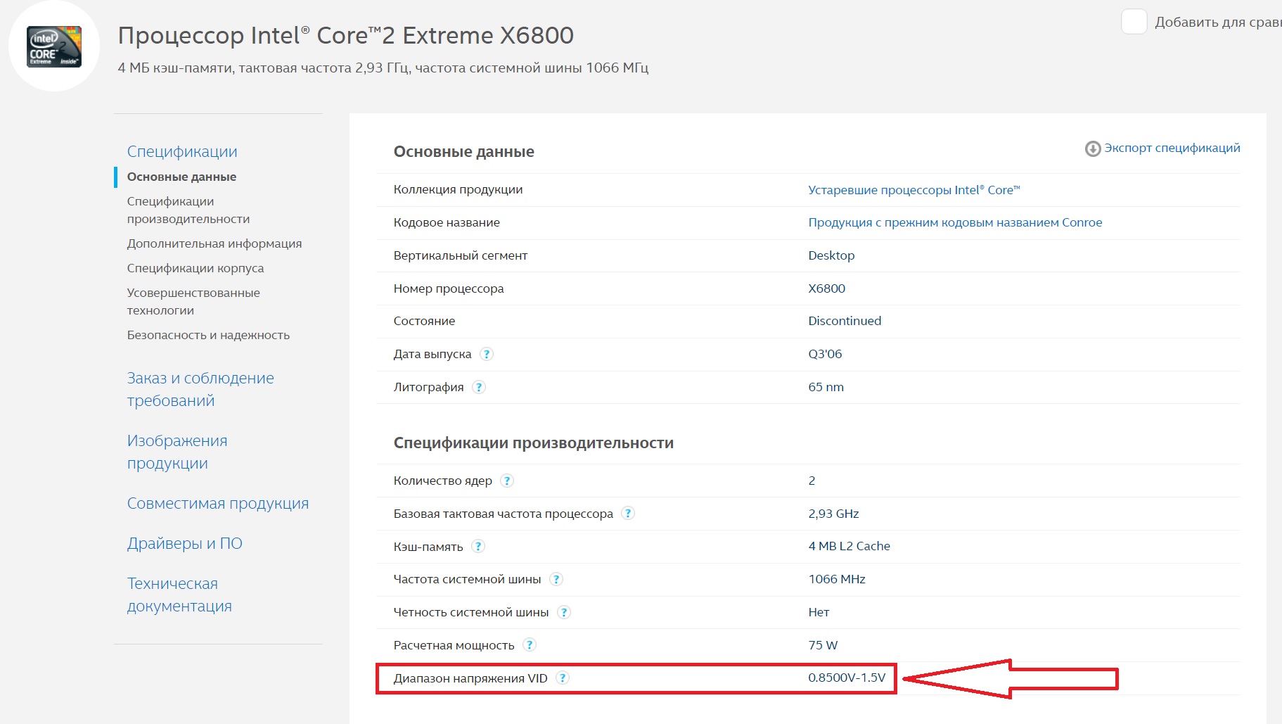Follow the Устаревшие процессоры Intel Core link
The image size is (1282, 724).
click(x=914, y=190)
